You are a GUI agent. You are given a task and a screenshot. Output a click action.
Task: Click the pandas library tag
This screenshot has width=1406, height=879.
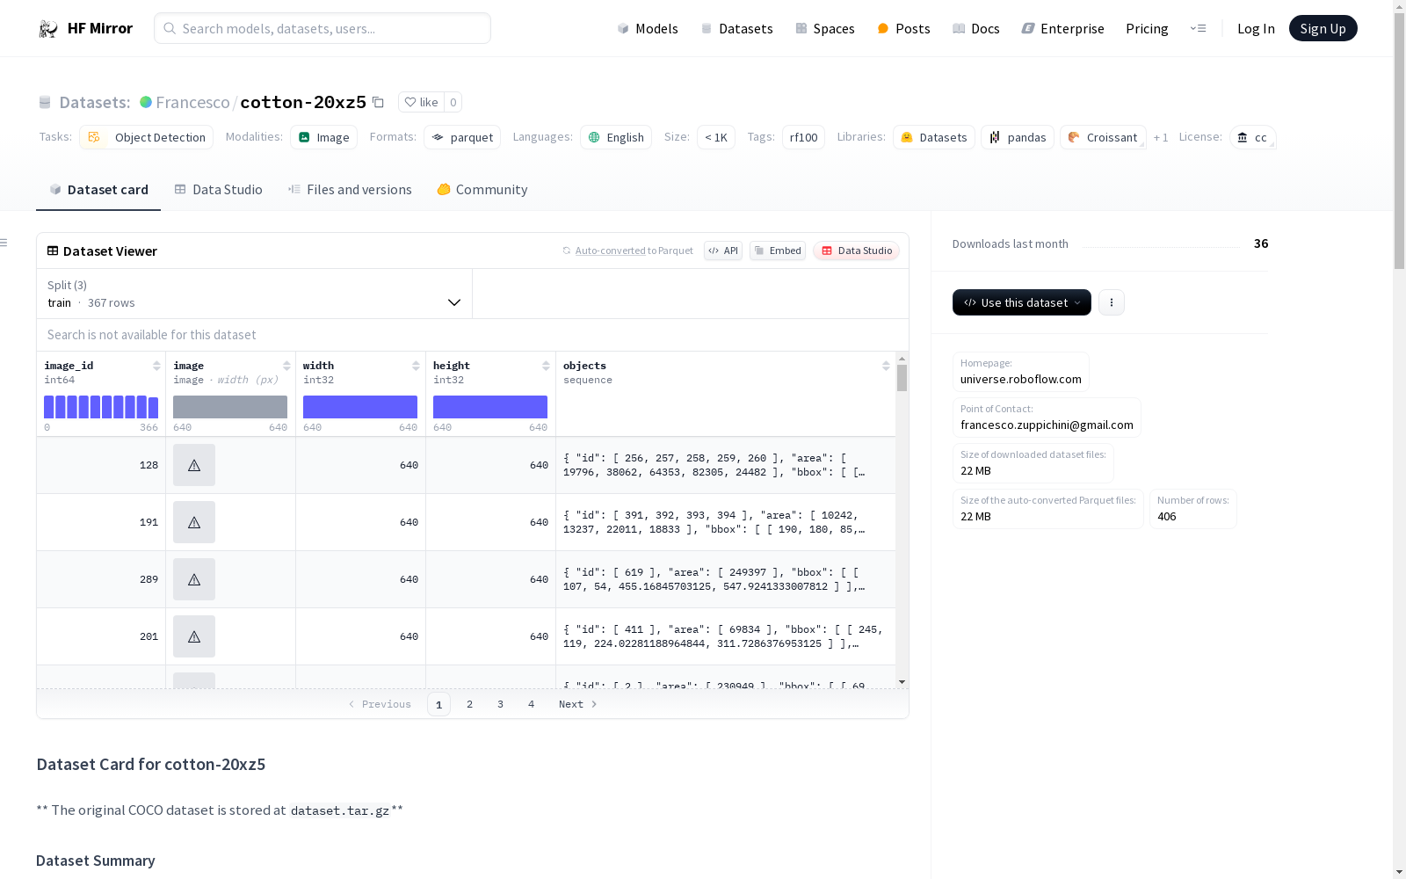pyautogui.click(x=1018, y=137)
